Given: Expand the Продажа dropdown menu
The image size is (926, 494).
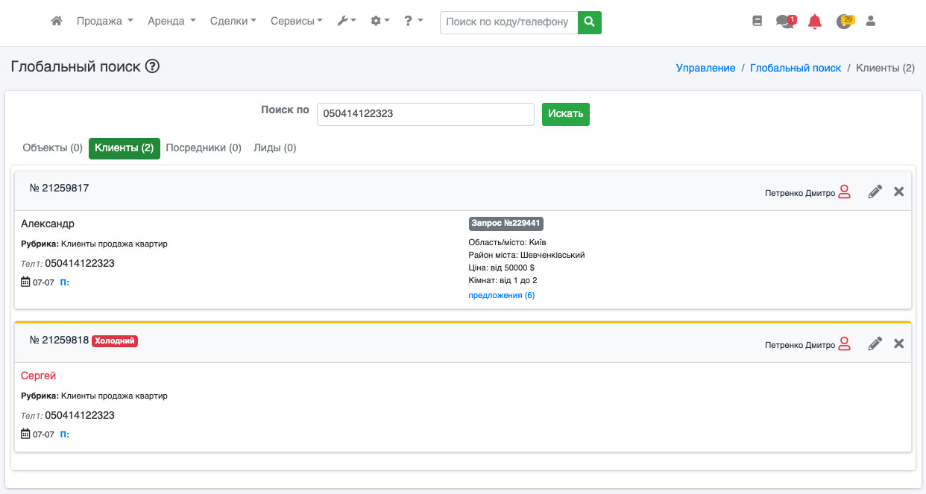Looking at the screenshot, I should point(104,22).
